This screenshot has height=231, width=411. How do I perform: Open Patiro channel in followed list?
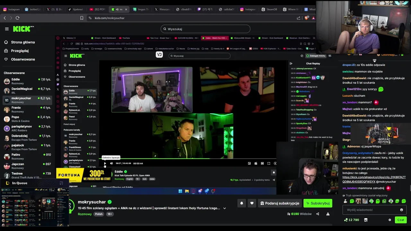(x=27, y=156)
